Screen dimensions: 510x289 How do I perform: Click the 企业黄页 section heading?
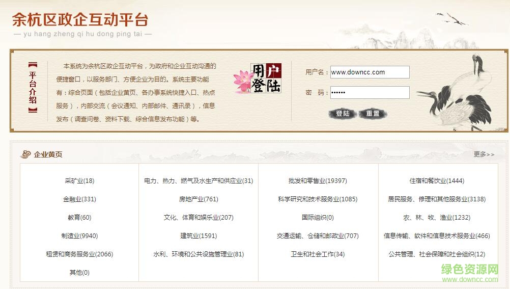coord(48,154)
